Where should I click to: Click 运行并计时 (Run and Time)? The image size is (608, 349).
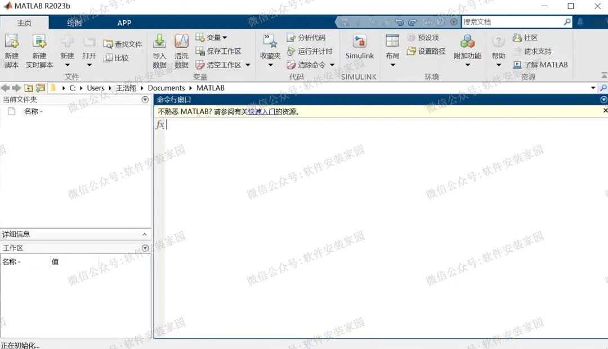[310, 51]
